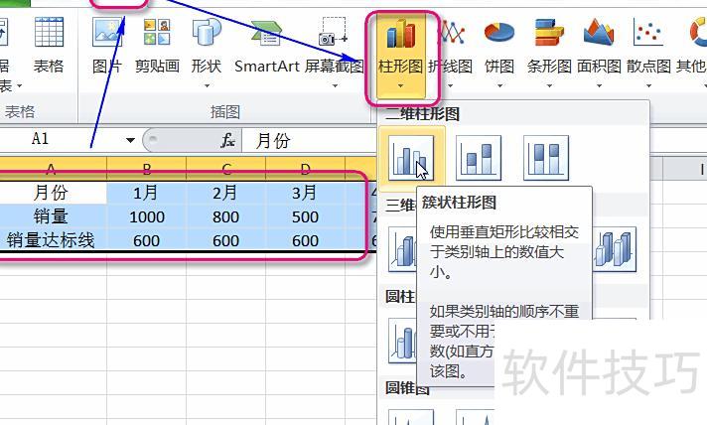Screen dimensions: 707x425
Task: Click the Name Box showing A1
Action: coord(61,140)
